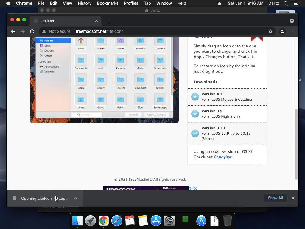Open the CandyBar link
The height and width of the screenshot is (229, 305).
tap(223, 157)
